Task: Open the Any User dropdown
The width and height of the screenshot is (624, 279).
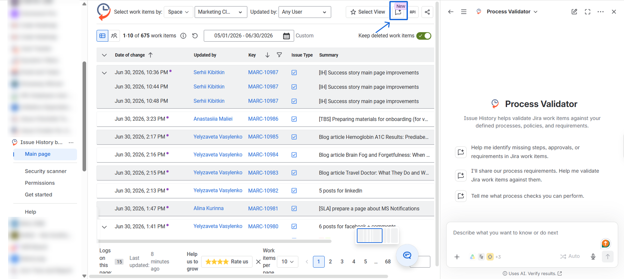Action: pyautogui.click(x=305, y=12)
